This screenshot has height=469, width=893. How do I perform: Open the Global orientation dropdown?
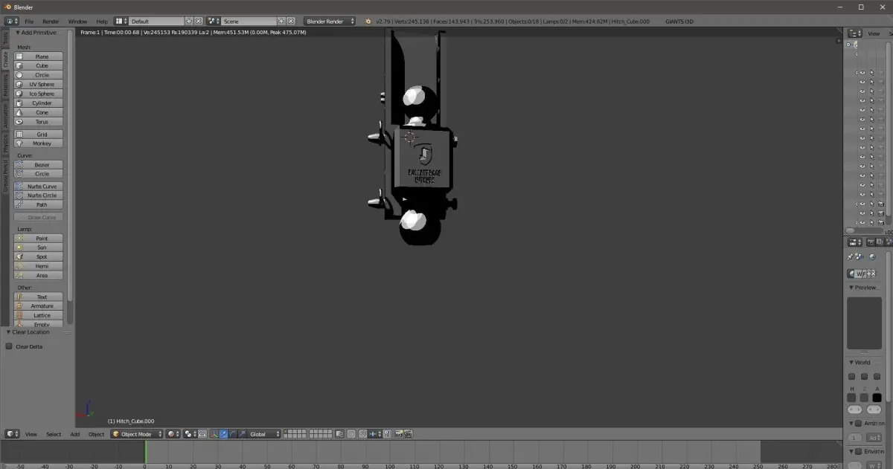point(265,434)
